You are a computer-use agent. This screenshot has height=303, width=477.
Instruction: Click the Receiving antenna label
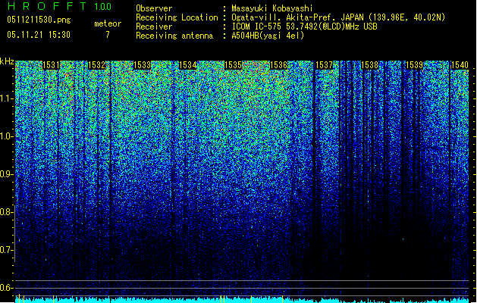click(174, 36)
